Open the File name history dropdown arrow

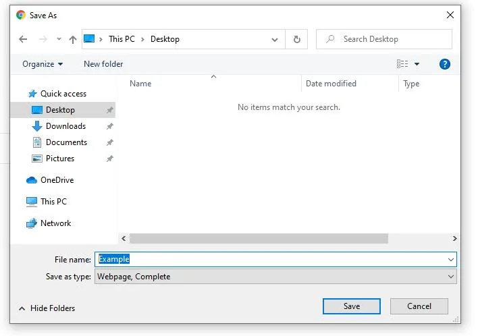click(450, 260)
